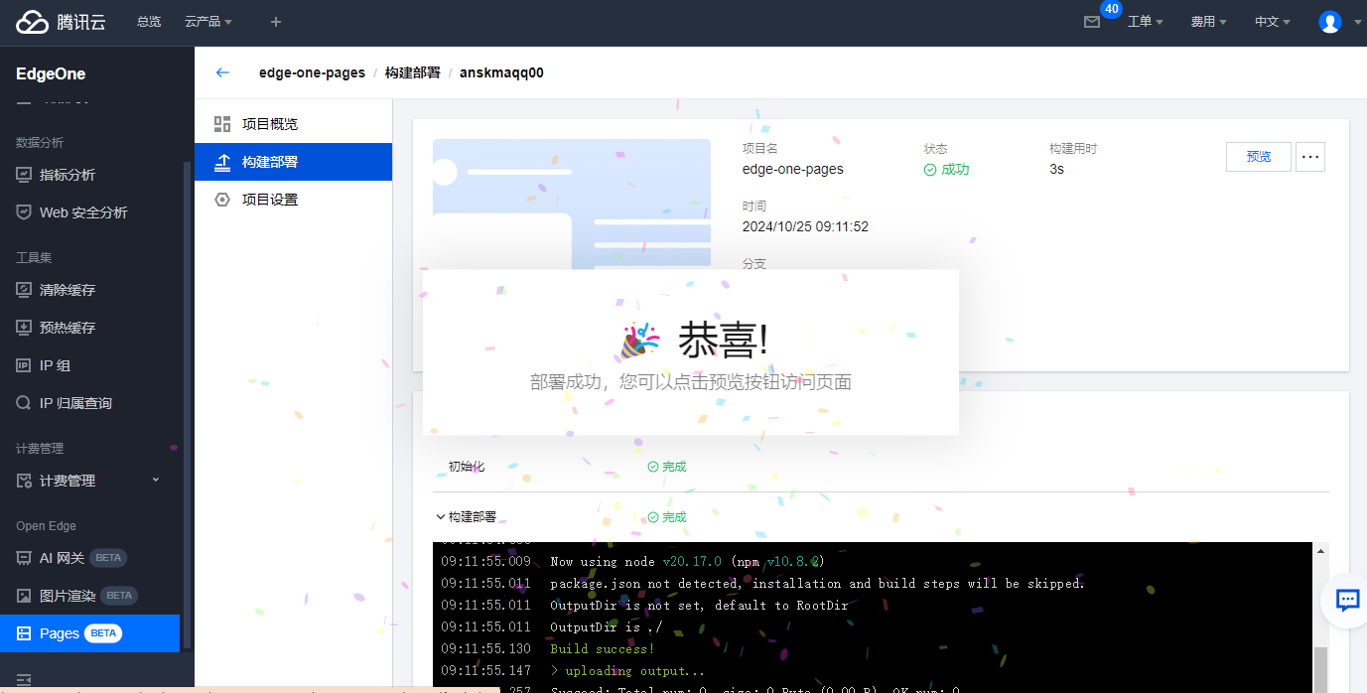The height and width of the screenshot is (693, 1367).
Task: Click the back arrow beside edge-one-pages
Action: coord(222,72)
